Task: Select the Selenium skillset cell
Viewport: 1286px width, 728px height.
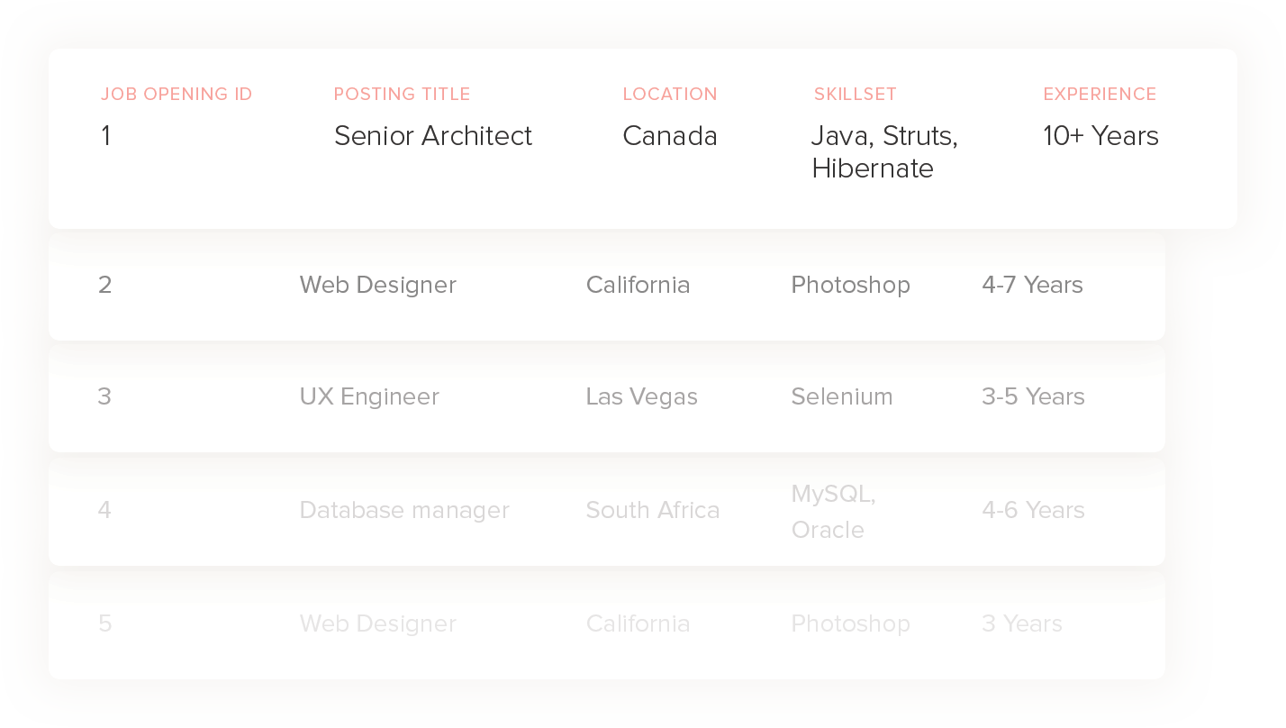Action: [842, 397]
